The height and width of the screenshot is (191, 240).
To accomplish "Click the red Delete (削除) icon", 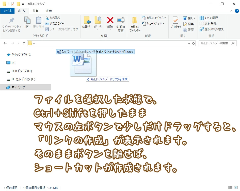I will click(110, 20).
